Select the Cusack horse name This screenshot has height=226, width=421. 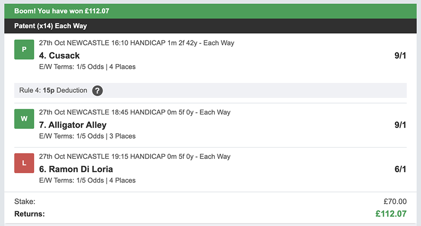[x=59, y=56]
